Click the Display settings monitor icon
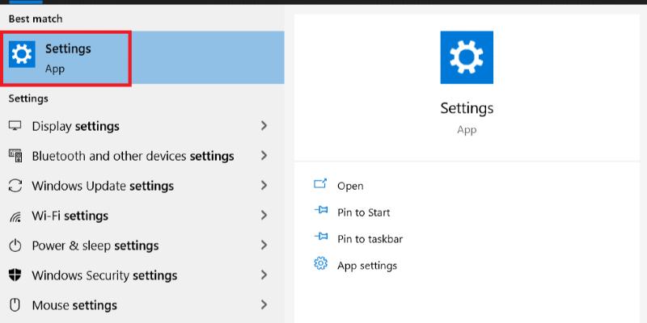Viewport: 647px width, 323px height. coord(15,126)
